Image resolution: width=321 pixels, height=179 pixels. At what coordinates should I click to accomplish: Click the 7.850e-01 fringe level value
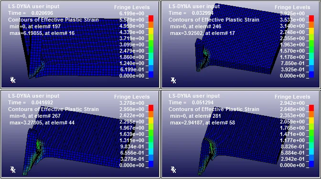point(292,63)
